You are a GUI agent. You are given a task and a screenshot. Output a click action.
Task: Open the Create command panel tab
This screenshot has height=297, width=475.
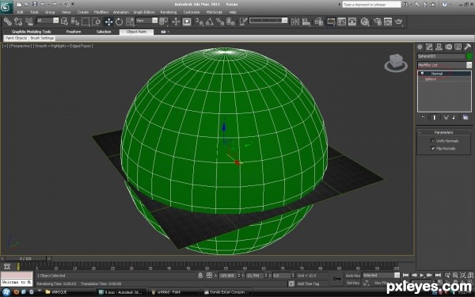[420, 47]
